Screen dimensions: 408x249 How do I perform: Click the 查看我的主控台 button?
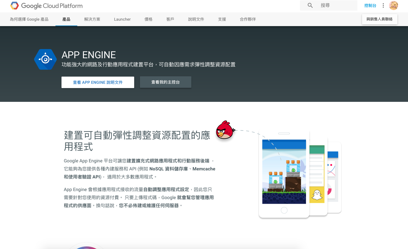(x=165, y=82)
